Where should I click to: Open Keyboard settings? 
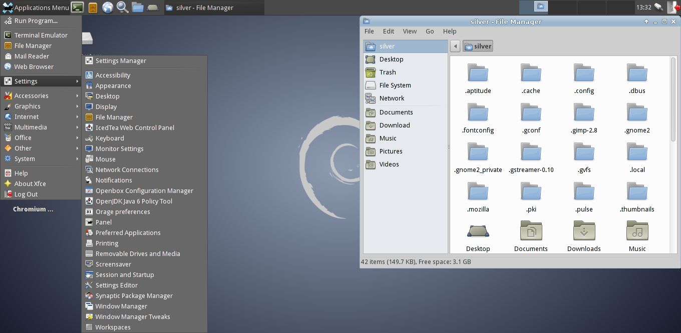(x=109, y=138)
